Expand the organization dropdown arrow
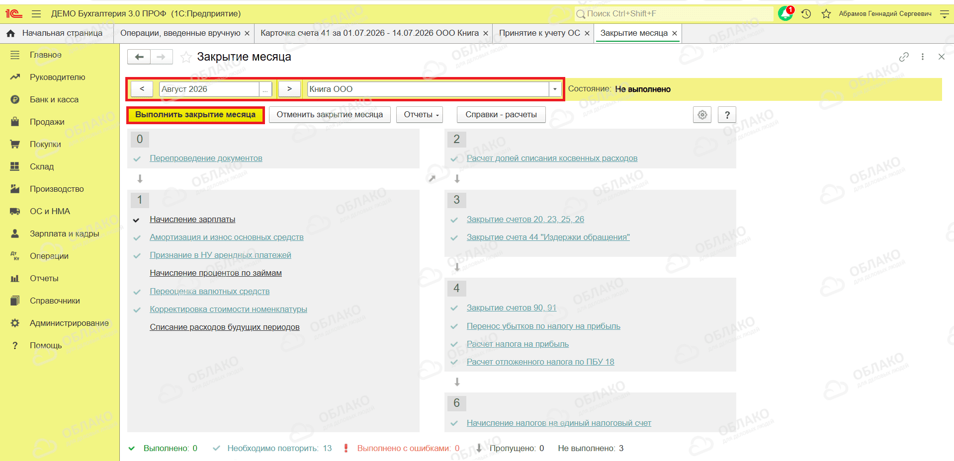The image size is (954, 461). pos(555,89)
